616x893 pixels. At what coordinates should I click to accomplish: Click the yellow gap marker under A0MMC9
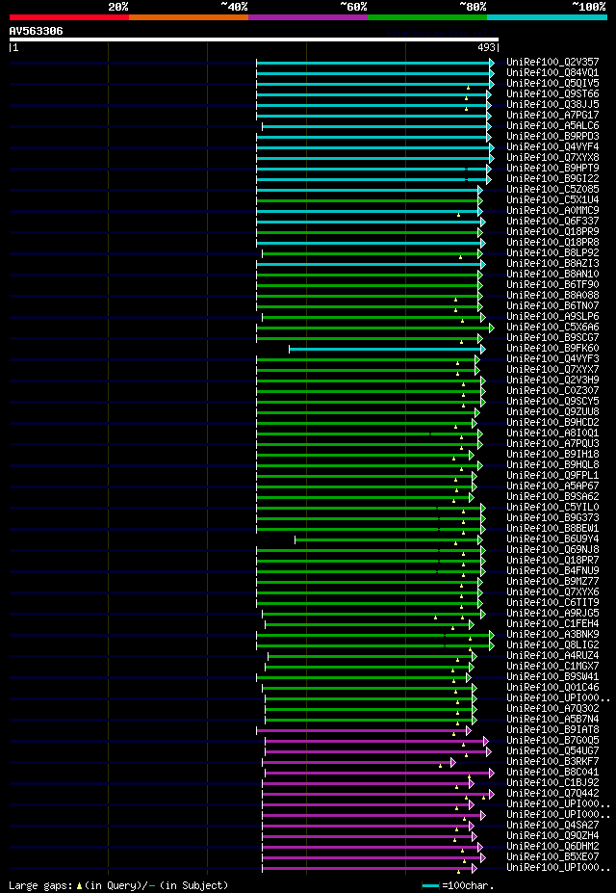click(458, 215)
